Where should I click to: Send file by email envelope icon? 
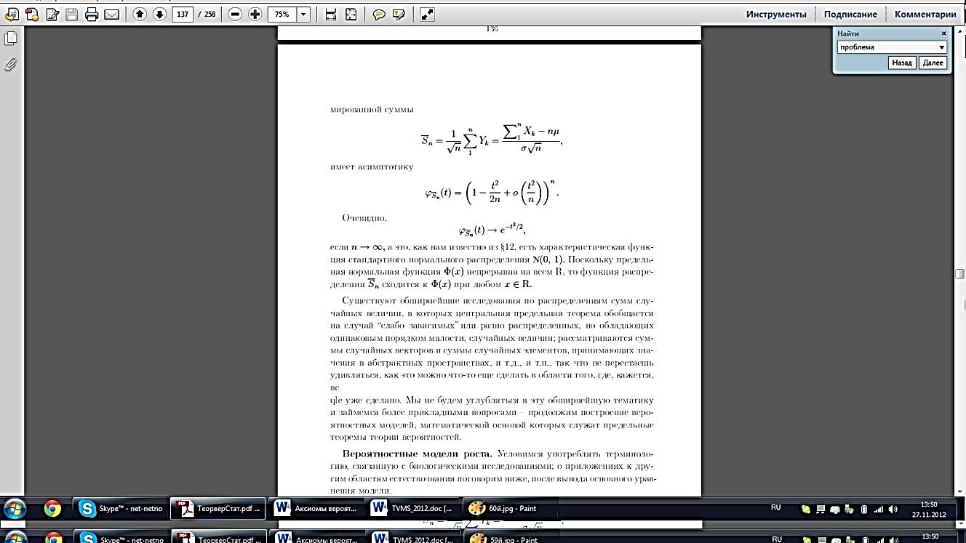click(x=111, y=14)
